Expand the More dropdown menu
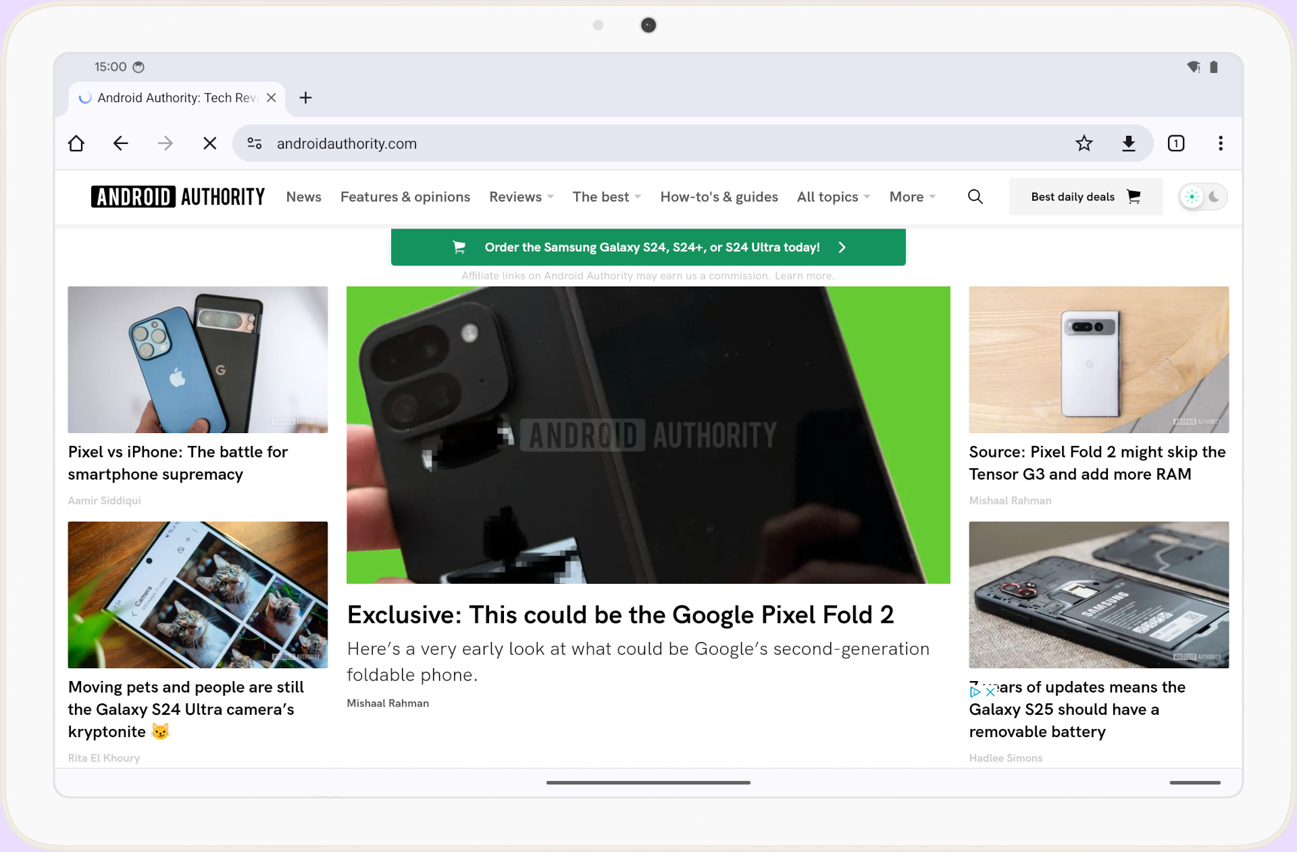This screenshot has width=1297, height=852. click(912, 197)
